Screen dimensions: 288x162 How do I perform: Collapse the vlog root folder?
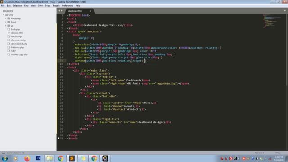(4, 15)
